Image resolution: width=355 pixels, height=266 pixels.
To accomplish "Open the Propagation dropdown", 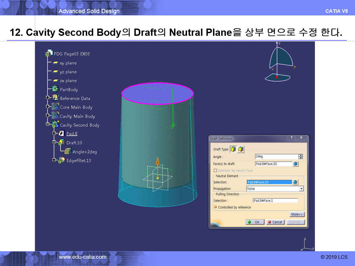I will coord(301,189).
